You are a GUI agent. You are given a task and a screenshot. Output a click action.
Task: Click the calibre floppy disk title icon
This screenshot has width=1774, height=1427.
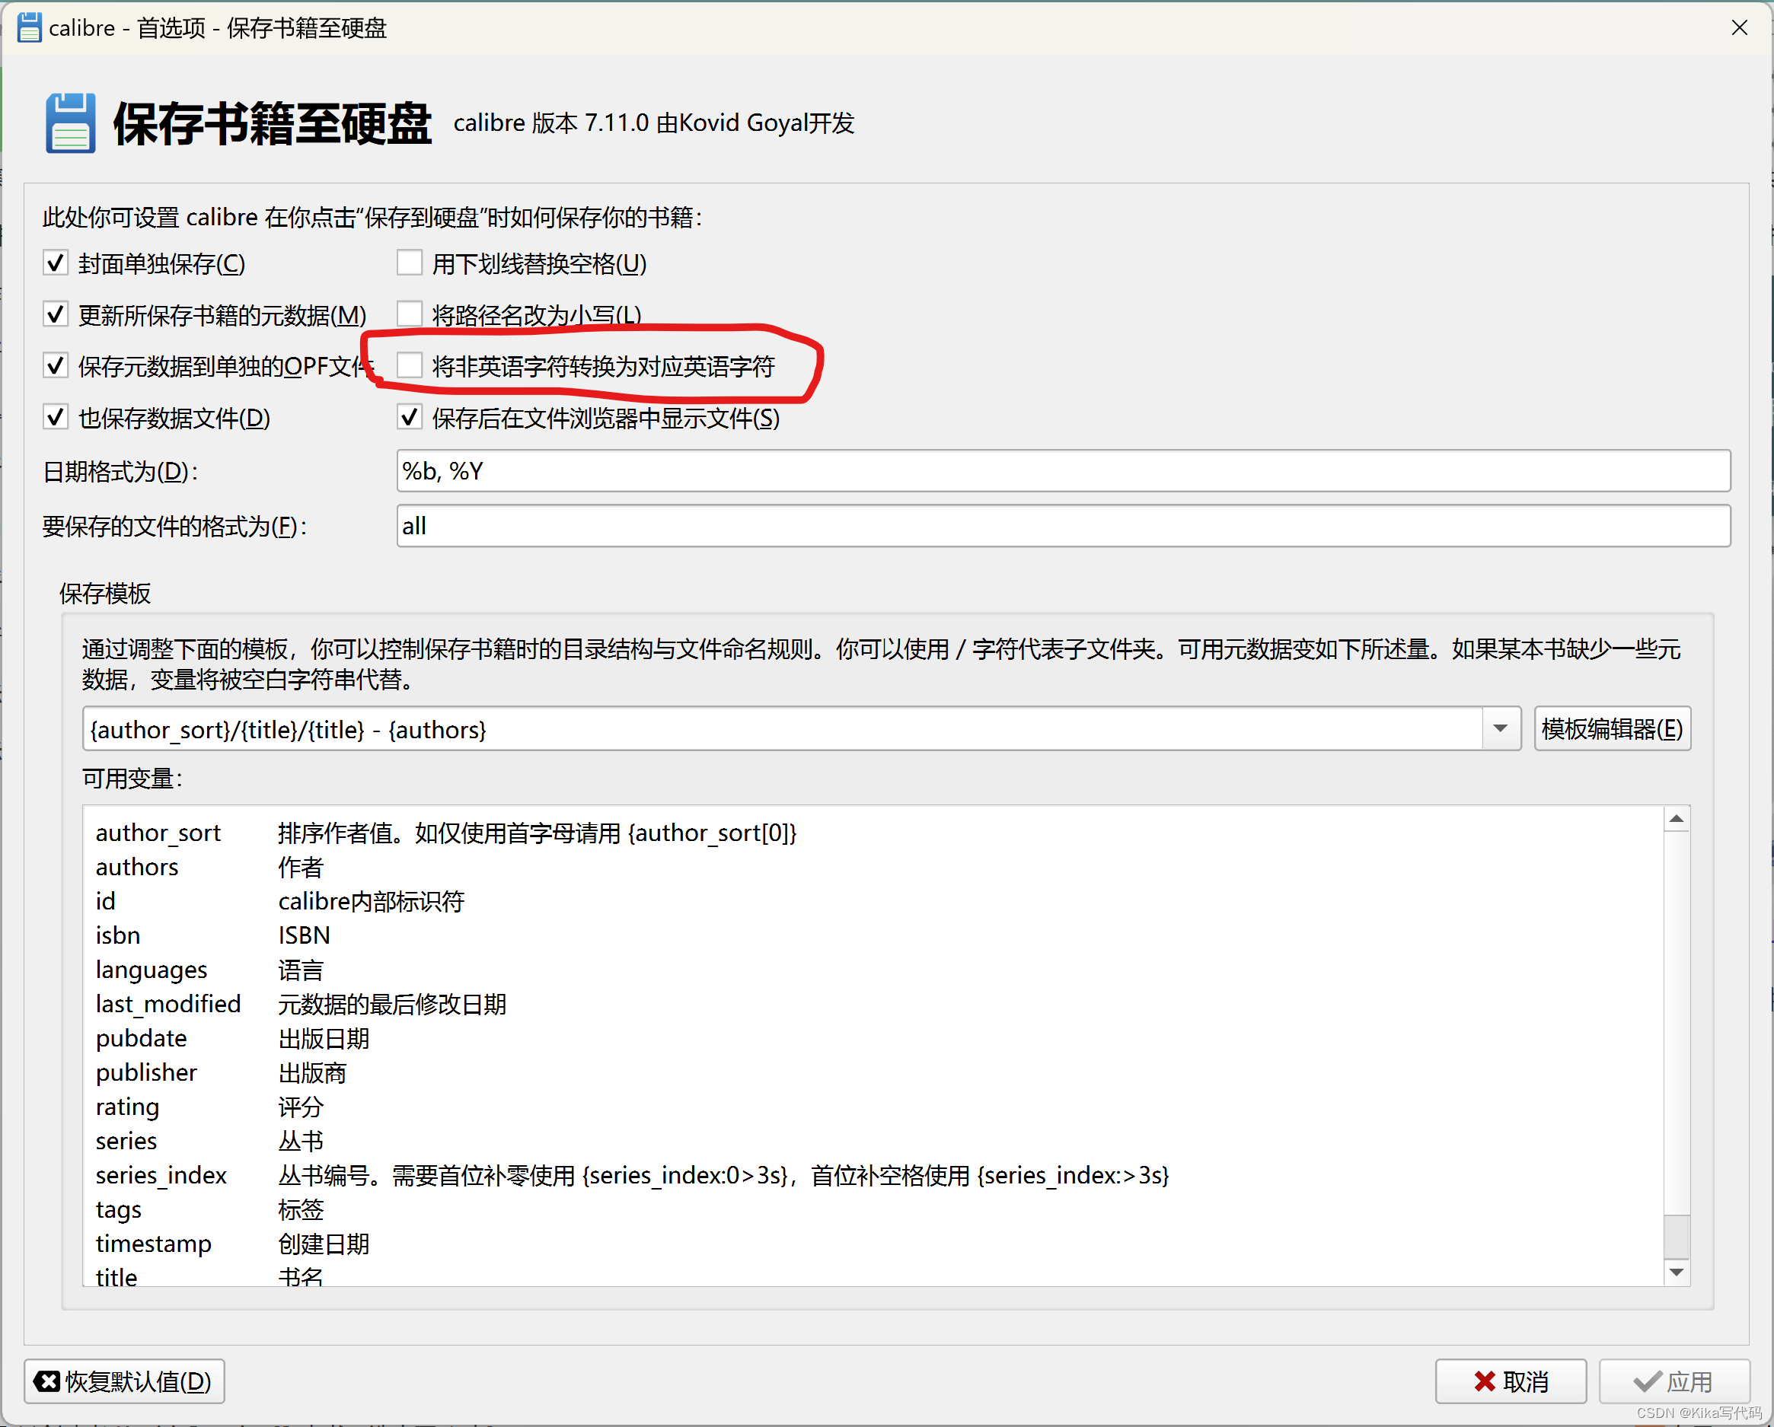(x=29, y=28)
